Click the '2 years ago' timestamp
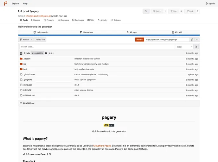218x162 pixels. pyautogui.click(x=193, y=75)
